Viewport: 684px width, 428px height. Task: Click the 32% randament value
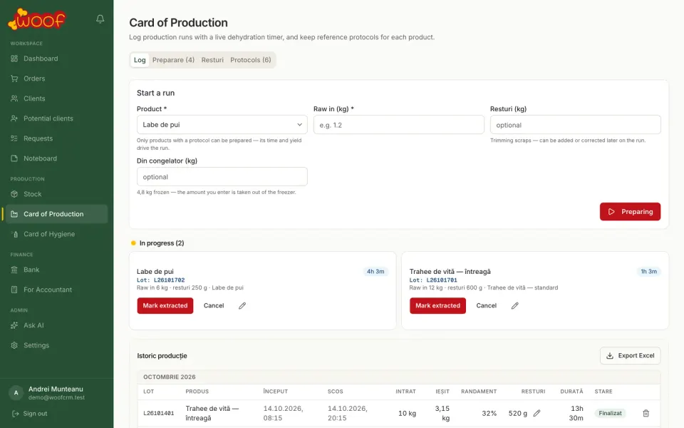click(x=489, y=413)
